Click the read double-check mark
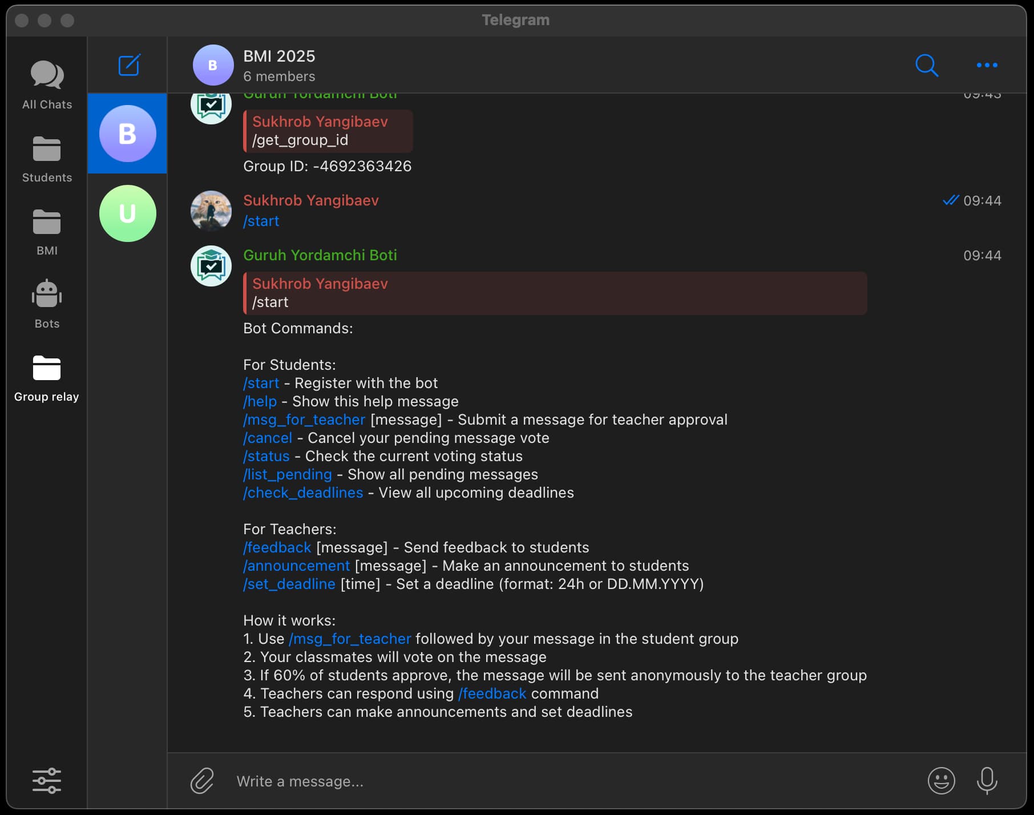Screen dimensions: 1034x815 951,200
